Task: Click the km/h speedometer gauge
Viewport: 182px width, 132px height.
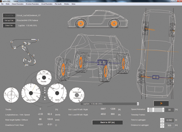Action: (57, 93)
